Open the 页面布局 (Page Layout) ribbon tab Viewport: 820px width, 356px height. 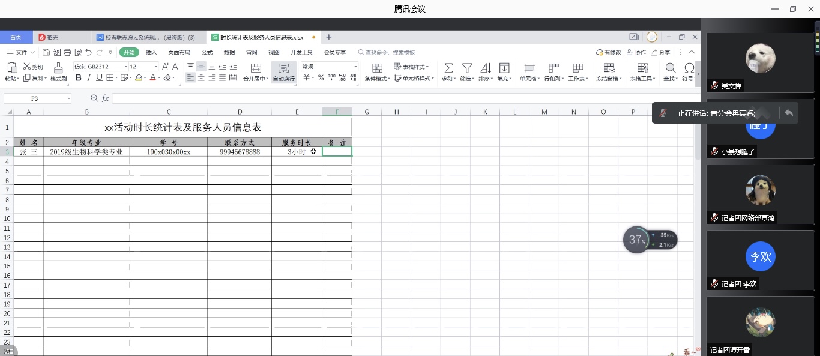tap(179, 52)
